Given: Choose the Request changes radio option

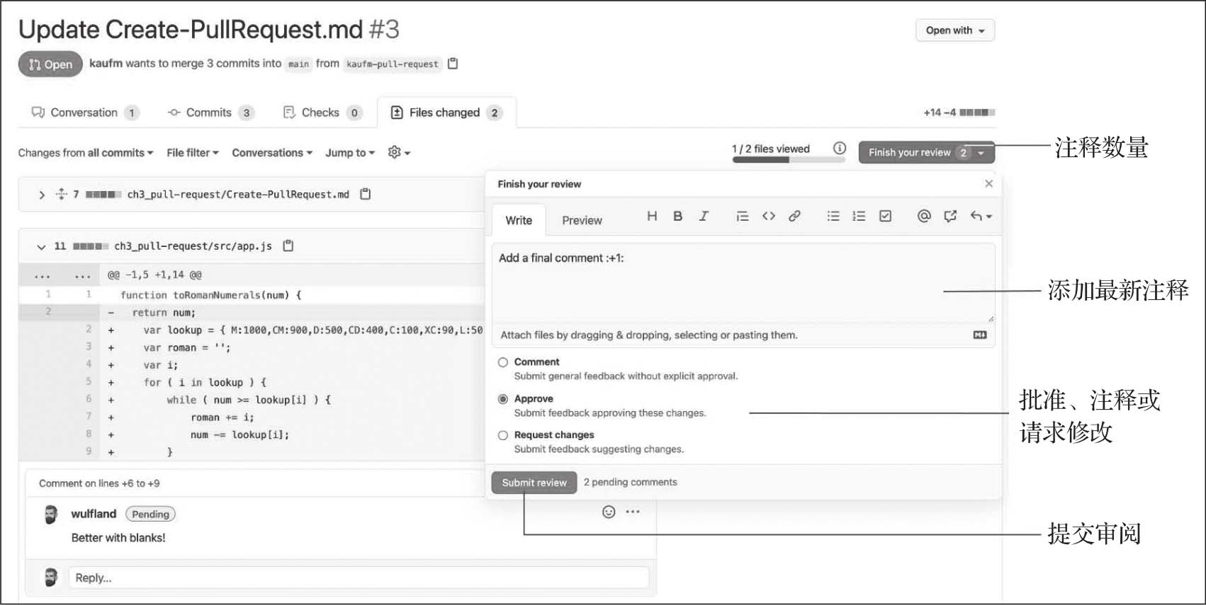Looking at the screenshot, I should point(503,435).
